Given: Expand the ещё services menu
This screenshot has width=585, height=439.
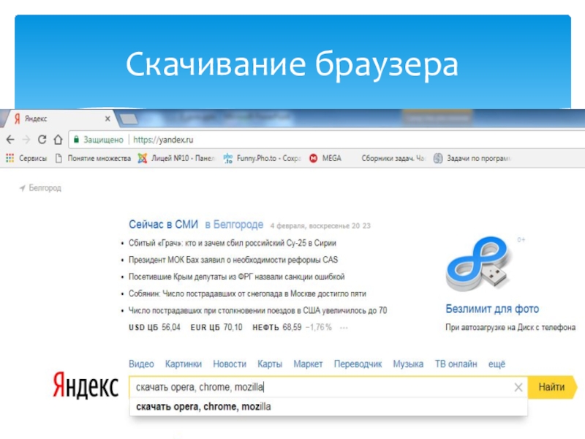Looking at the screenshot, I should coord(497,364).
